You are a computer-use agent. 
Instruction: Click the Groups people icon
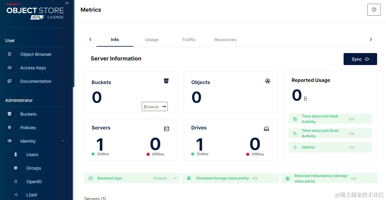tap(16, 168)
